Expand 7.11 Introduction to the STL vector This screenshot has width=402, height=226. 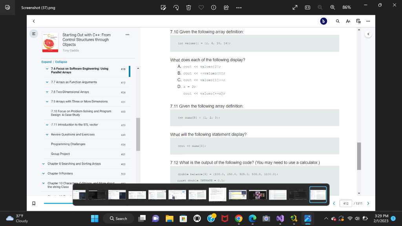[47, 125]
